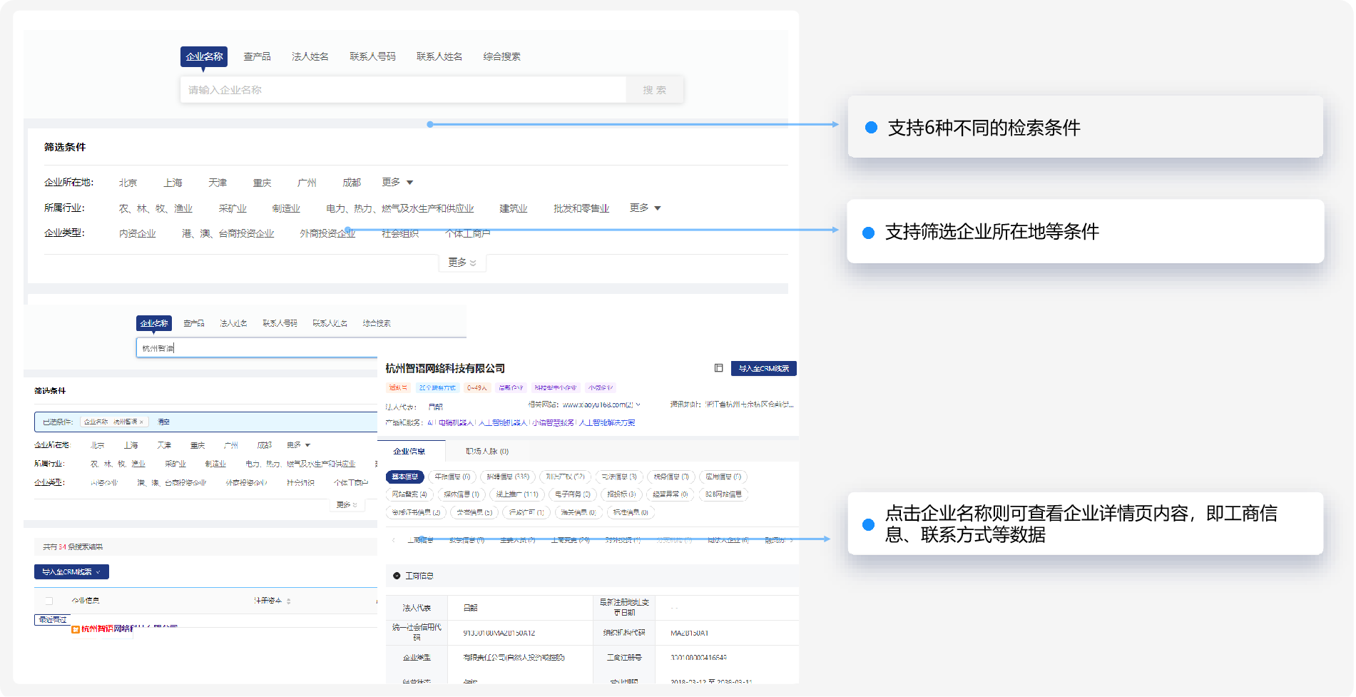The height and width of the screenshot is (697, 1356).
Task: Click 清空 to clear selected conditions
Action: click(163, 422)
